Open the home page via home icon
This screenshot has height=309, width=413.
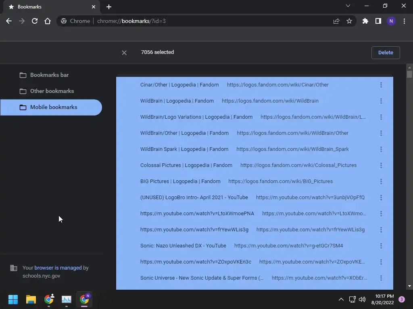[x=48, y=21]
